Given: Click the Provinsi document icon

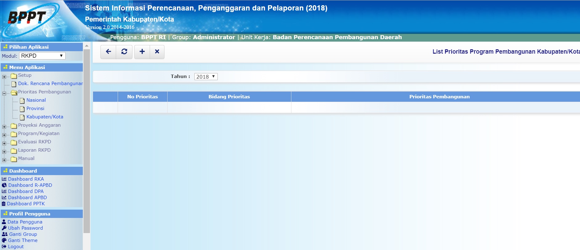Looking at the screenshot, I should [x=22, y=109].
